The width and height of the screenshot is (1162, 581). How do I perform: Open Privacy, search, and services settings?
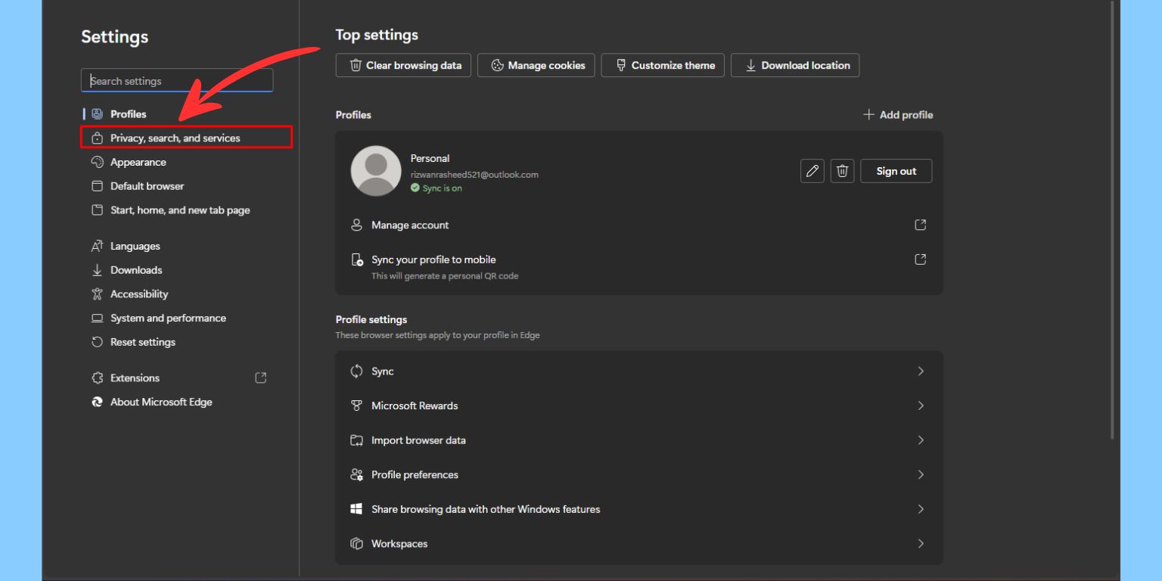click(185, 138)
